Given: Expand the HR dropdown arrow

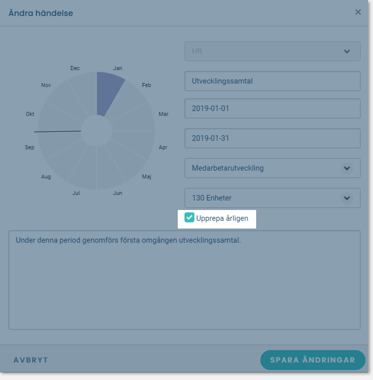Looking at the screenshot, I should [347, 51].
